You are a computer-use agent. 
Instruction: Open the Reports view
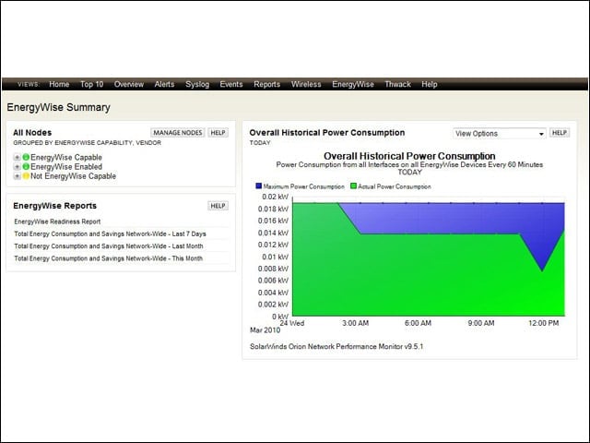[x=267, y=84]
